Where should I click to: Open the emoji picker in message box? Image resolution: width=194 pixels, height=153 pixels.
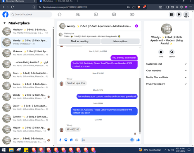point(132,140)
